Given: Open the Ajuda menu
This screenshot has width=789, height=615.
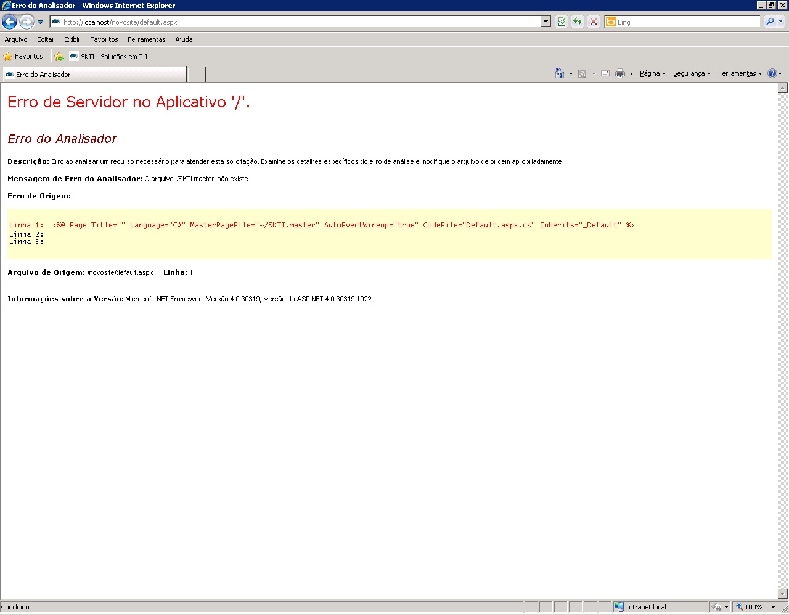Looking at the screenshot, I should coord(184,39).
